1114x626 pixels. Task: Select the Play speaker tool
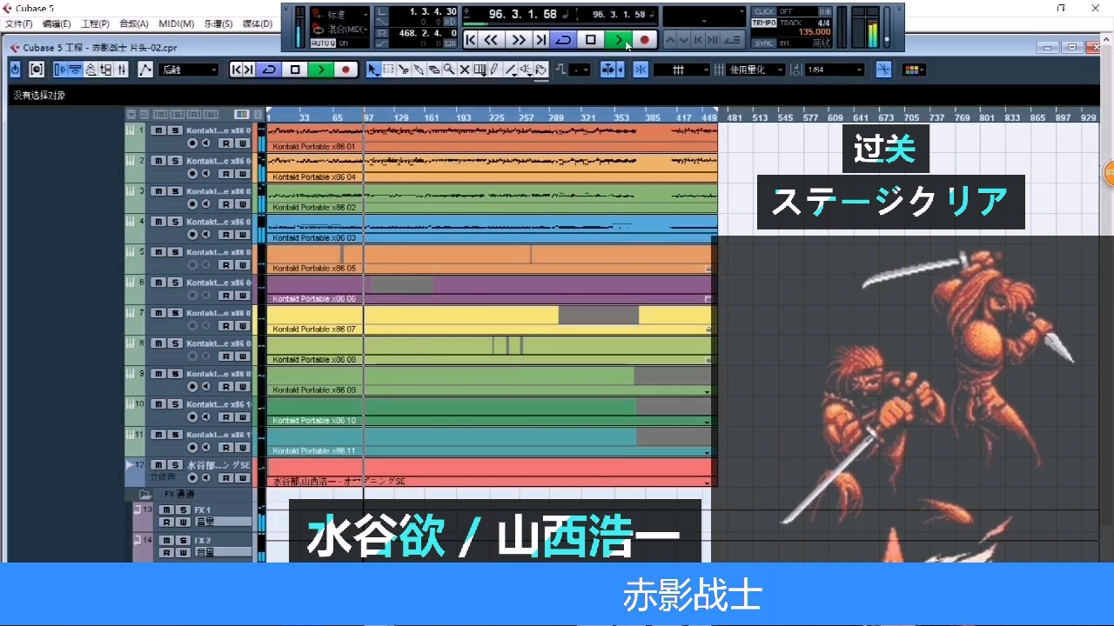pos(526,70)
